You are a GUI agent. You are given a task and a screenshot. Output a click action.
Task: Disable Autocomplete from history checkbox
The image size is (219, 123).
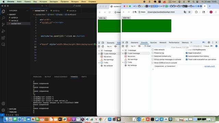coord(186,56)
